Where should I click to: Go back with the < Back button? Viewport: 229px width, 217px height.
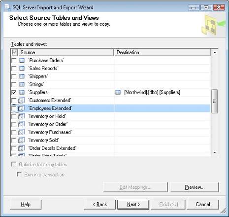tap(100, 204)
